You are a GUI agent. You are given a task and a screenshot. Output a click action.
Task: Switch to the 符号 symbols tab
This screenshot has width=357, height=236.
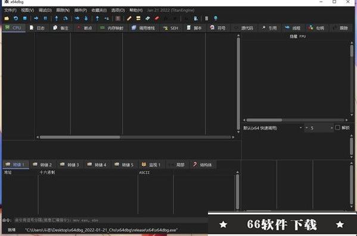pos(218,28)
